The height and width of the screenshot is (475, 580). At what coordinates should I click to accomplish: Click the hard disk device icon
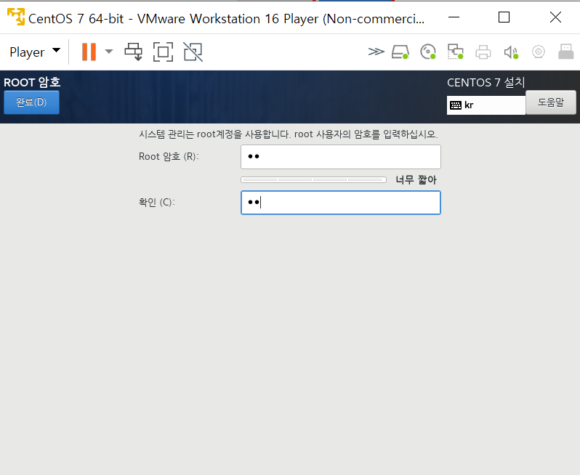pos(400,52)
